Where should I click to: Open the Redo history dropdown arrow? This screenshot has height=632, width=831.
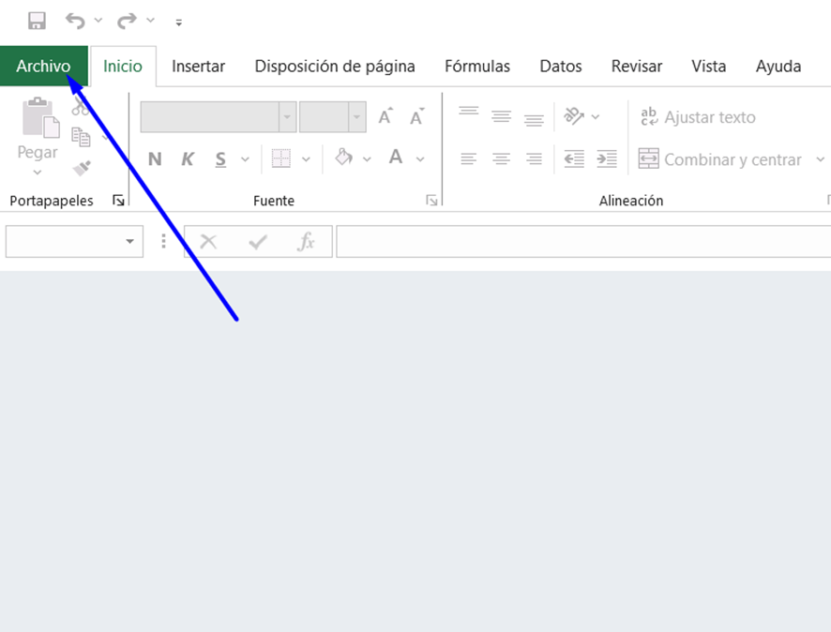point(150,20)
